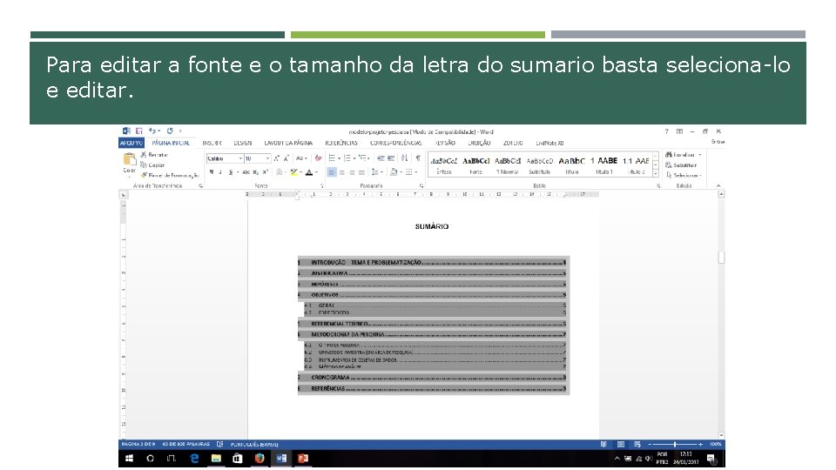836x470 pixels.
Task: Toggle align right paragraph button
Action: click(x=352, y=172)
